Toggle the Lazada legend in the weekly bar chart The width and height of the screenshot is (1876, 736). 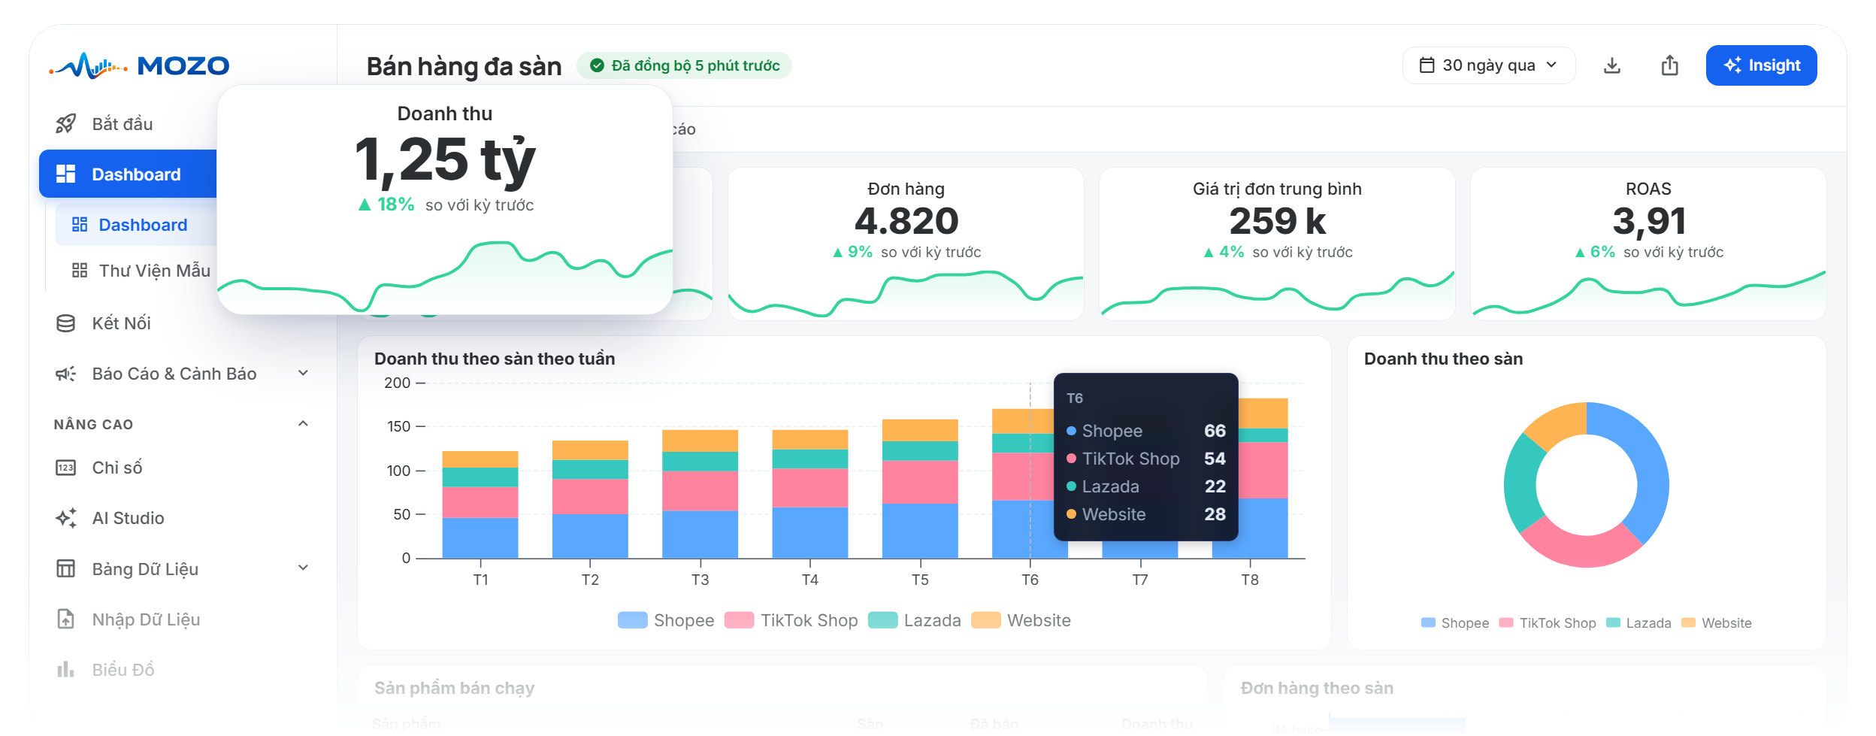click(915, 620)
